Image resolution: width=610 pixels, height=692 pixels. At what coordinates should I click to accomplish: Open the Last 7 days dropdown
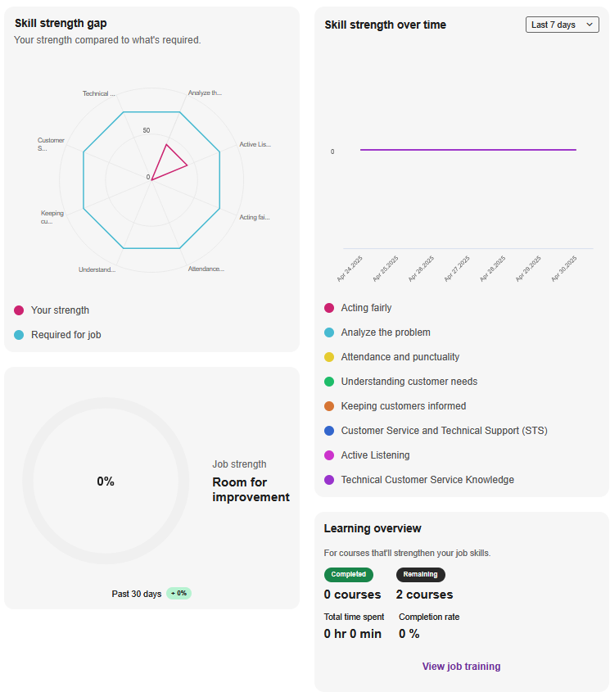[x=562, y=25]
